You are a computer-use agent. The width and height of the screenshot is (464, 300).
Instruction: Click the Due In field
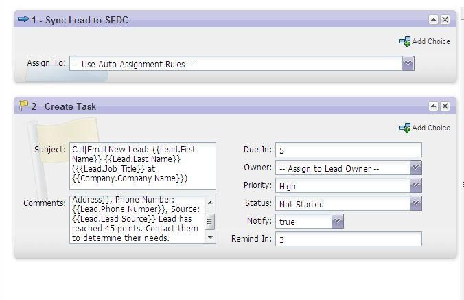[348, 150]
